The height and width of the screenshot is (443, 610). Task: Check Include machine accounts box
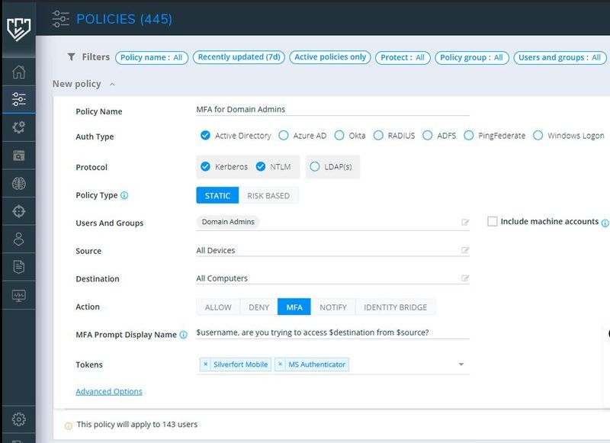click(493, 221)
